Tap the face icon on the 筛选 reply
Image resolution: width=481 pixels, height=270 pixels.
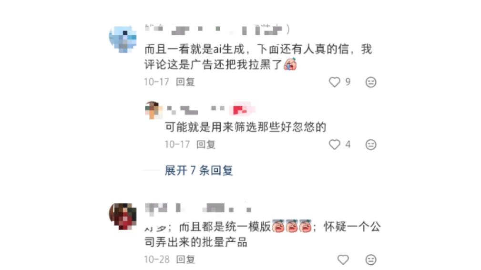(371, 145)
